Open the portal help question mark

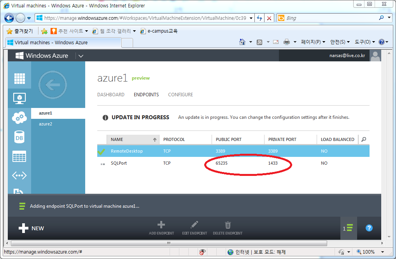[x=369, y=228]
